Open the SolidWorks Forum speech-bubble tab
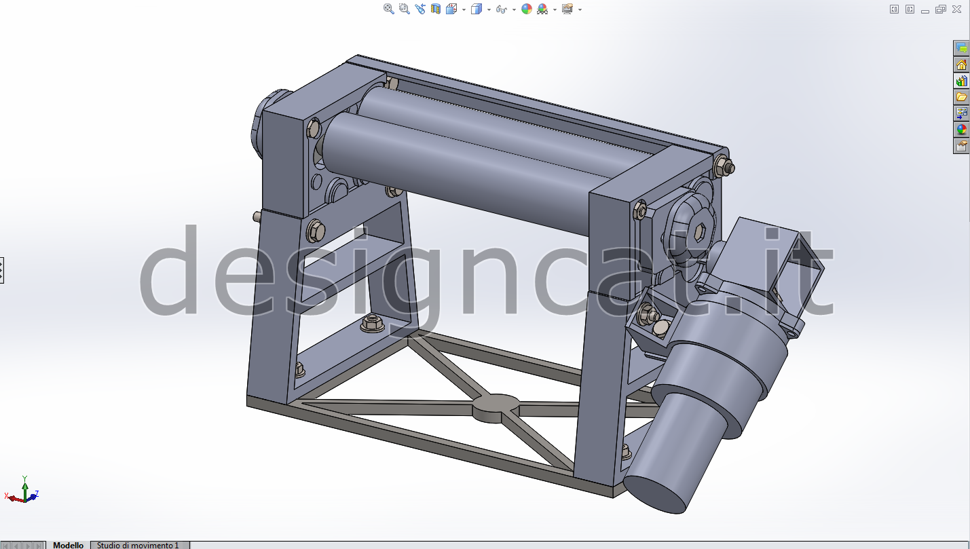 point(961,48)
